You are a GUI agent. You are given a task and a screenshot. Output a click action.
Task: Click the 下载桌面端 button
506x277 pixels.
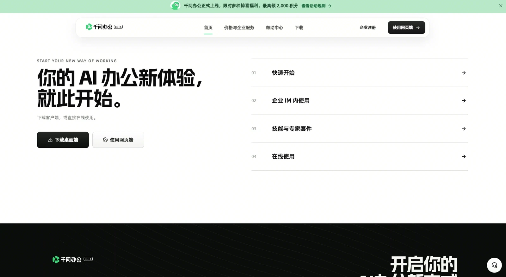click(63, 140)
